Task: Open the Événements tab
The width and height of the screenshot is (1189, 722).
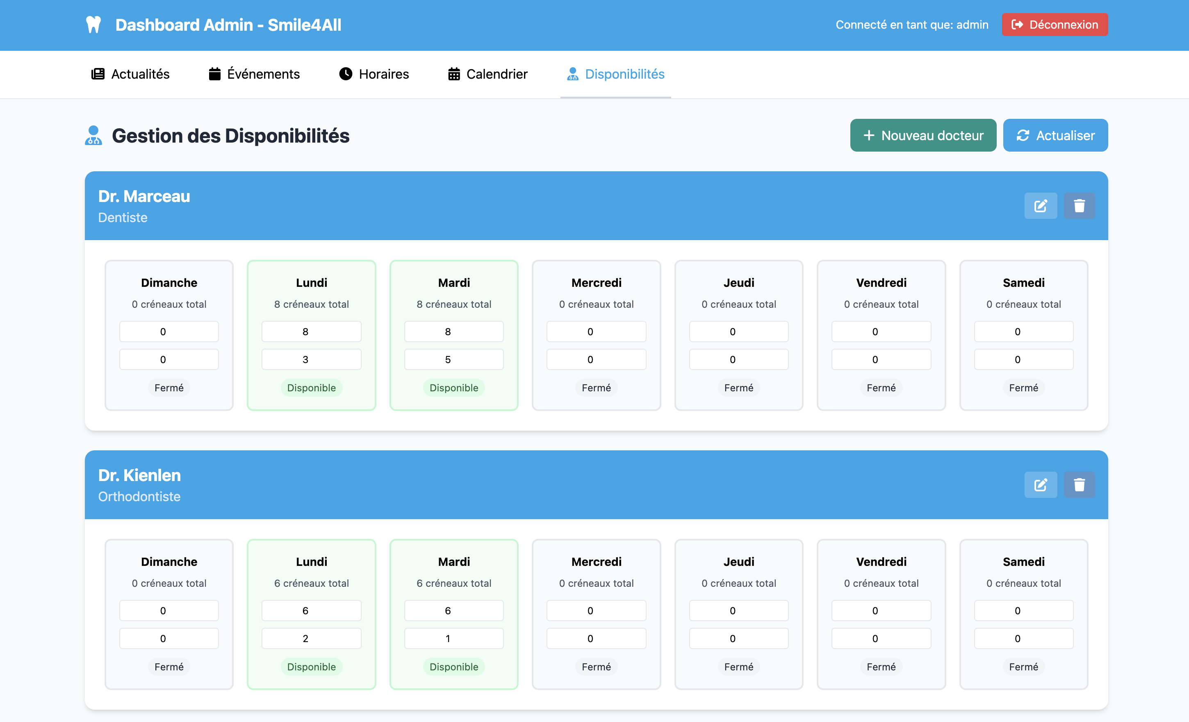Action: point(254,74)
